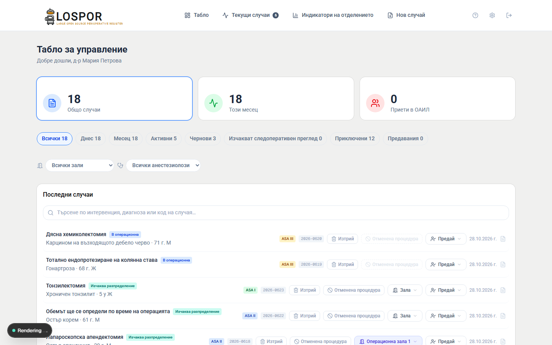
Task: Click the red people icon in Приети в ОАИЛ card
Action: coord(375,103)
